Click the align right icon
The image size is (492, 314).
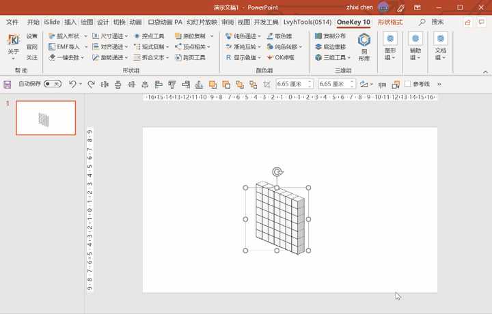click(x=185, y=84)
